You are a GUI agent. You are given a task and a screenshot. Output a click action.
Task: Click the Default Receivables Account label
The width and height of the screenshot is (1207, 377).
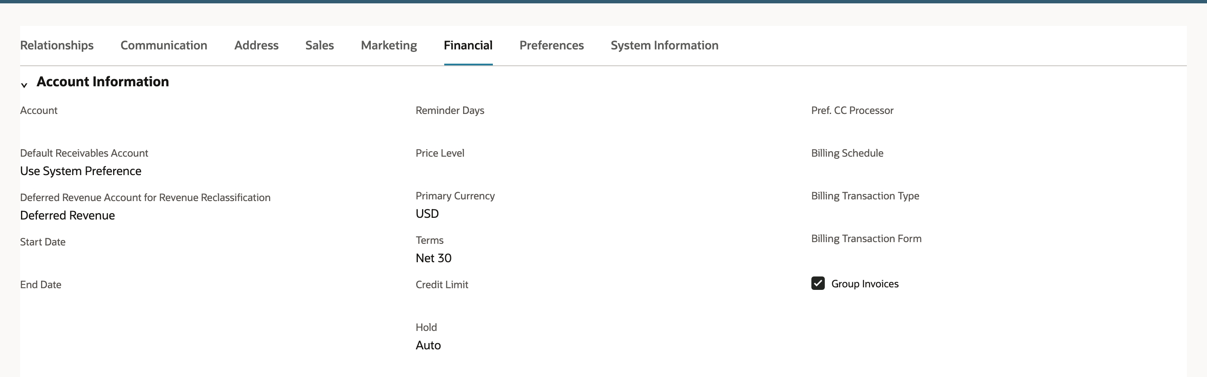coord(84,153)
